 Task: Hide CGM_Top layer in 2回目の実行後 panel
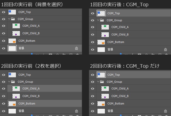click(92, 75)
